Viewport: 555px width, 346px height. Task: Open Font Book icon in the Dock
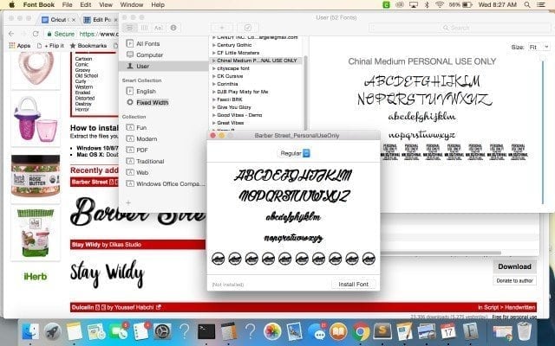pos(470,332)
